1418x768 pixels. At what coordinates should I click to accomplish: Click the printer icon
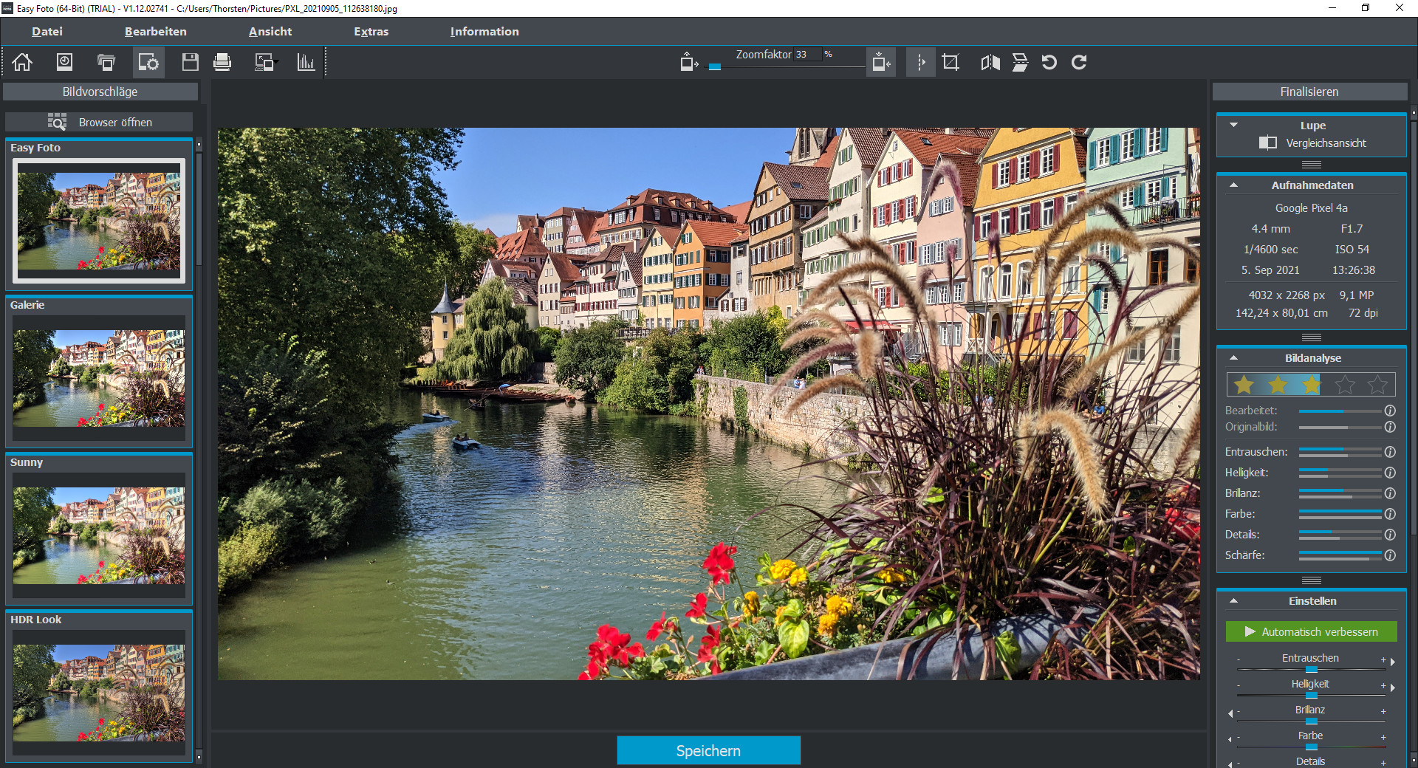click(222, 62)
